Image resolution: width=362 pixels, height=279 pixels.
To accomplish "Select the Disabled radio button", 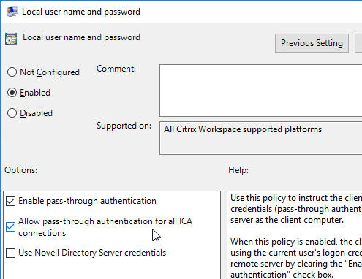I will pos(12,113).
